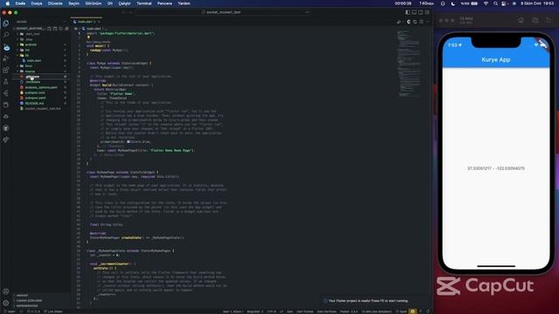This screenshot has height=314, width=559.
Task: Open the Terminal menu
Action: 144,3
